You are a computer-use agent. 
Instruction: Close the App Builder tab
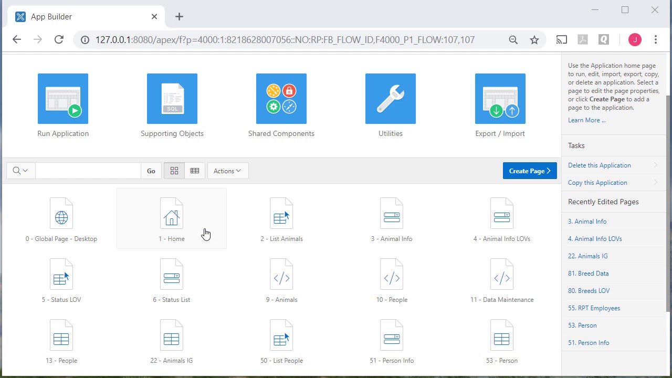(x=154, y=17)
